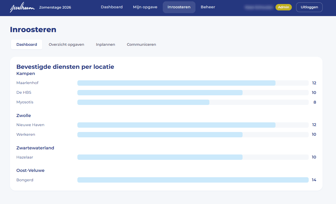Image resolution: width=336 pixels, height=204 pixels.
Task: Open the Communiceren tab
Action: [x=141, y=44]
